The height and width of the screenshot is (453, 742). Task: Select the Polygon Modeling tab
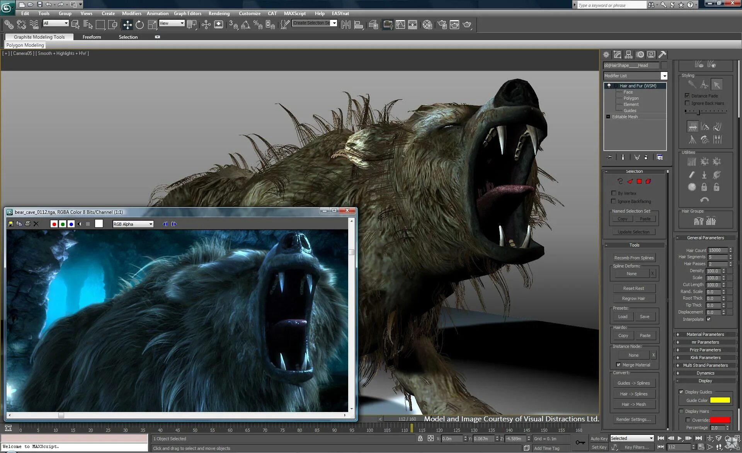coord(26,45)
